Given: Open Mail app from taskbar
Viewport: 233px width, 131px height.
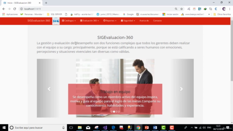Looking at the screenshot, I should point(88,128).
